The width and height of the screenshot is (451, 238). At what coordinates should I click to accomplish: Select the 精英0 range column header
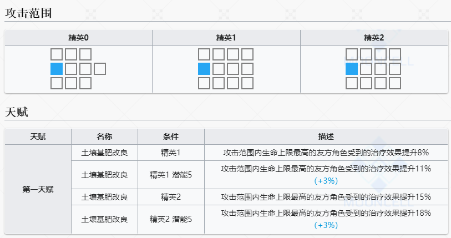[x=78, y=38]
